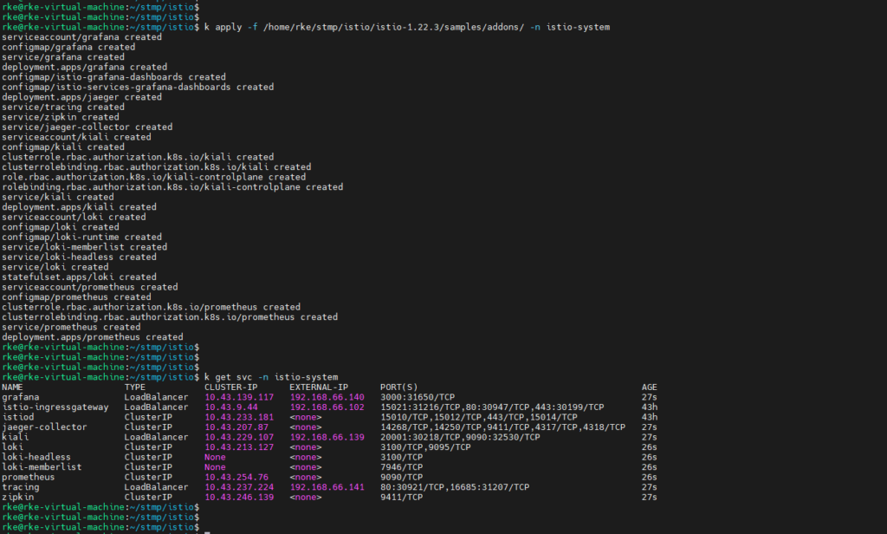Select istio-ingressgateway in the NAME column
The image size is (887, 534).
coord(55,407)
